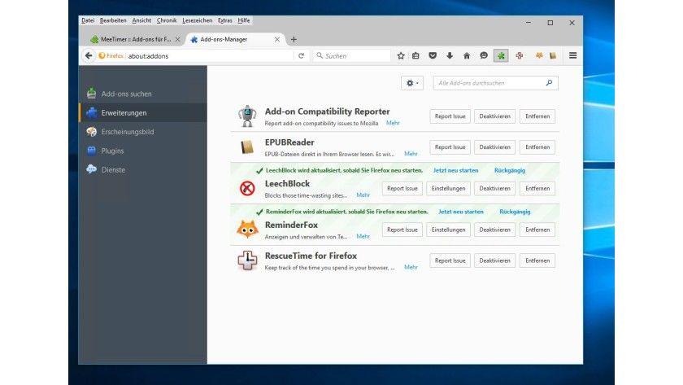Open the downloads arrow icon
This screenshot has height=385, width=683.
point(450,56)
